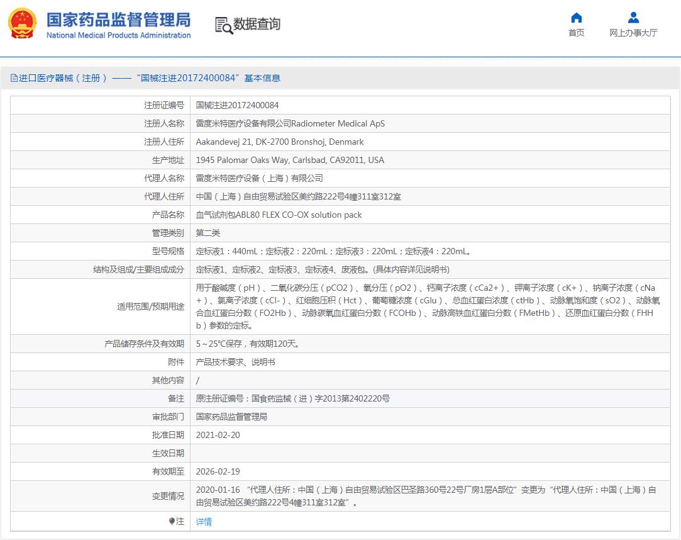Click the 国家药品监督管理局 site title

pyautogui.click(x=119, y=20)
